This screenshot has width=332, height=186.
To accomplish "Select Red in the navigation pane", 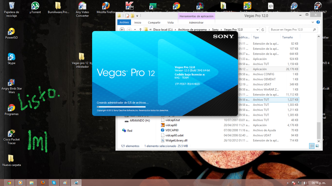I will (127, 131).
